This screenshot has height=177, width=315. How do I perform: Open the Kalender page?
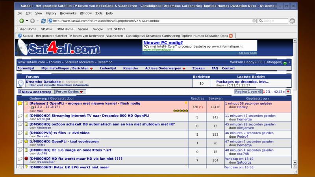pos(131,68)
